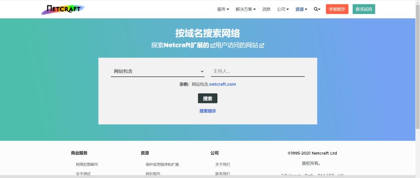Click the Netcraft logo
Viewport: 420px width, 178px height.
pyautogui.click(x=63, y=9)
